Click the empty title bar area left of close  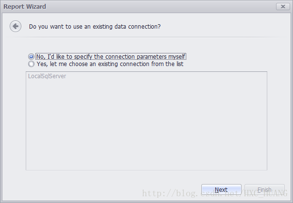tap(161, 6)
